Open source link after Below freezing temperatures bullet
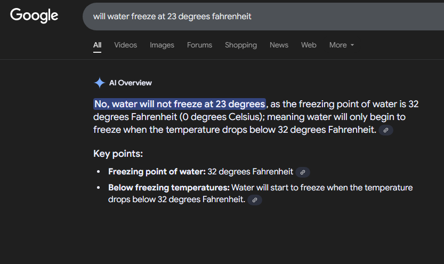This screenshot has width=444, height=264. pyautogui.click(x=255, y=200)
